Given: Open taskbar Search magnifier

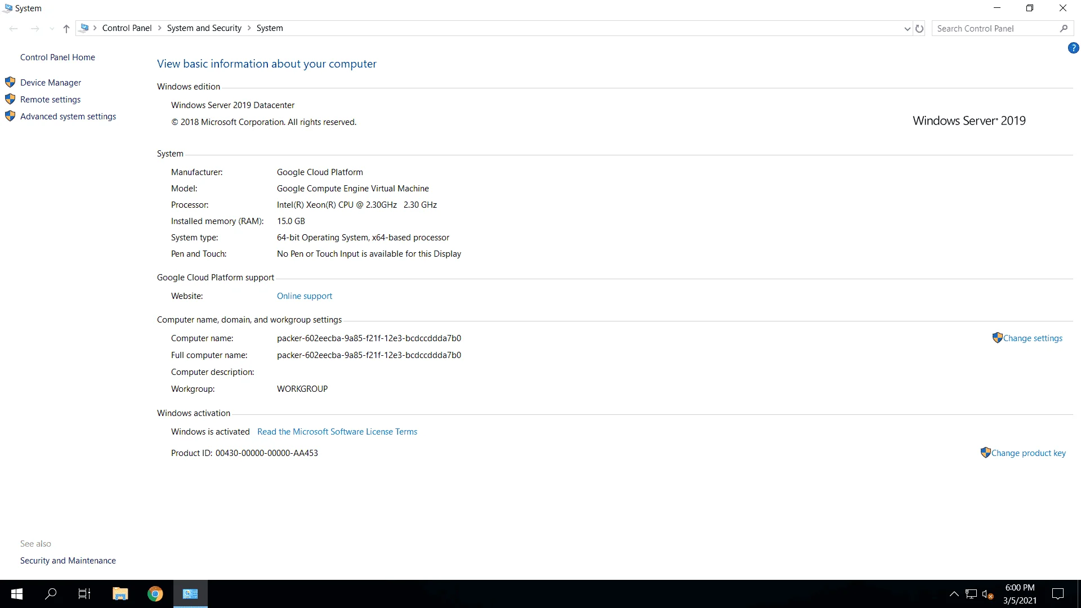Looking at the screenshot, I should click(51, 594).
